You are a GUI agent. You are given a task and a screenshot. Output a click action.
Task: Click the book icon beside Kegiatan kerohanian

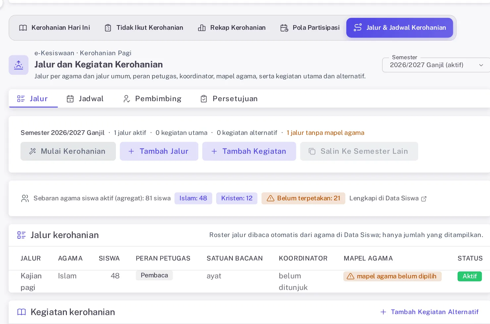[22, 312]
